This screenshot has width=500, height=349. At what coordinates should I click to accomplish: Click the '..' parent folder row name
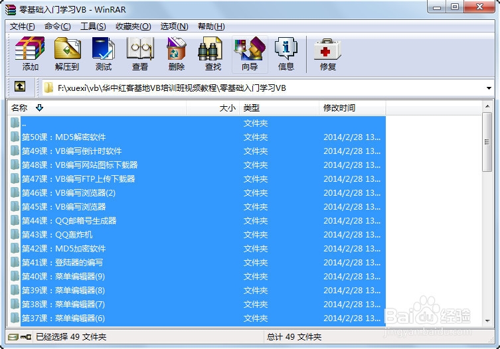tap(24, 123)
